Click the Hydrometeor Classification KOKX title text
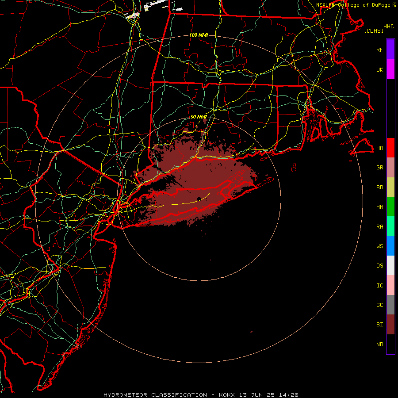 pyautogui.click(x=201, y=395)
